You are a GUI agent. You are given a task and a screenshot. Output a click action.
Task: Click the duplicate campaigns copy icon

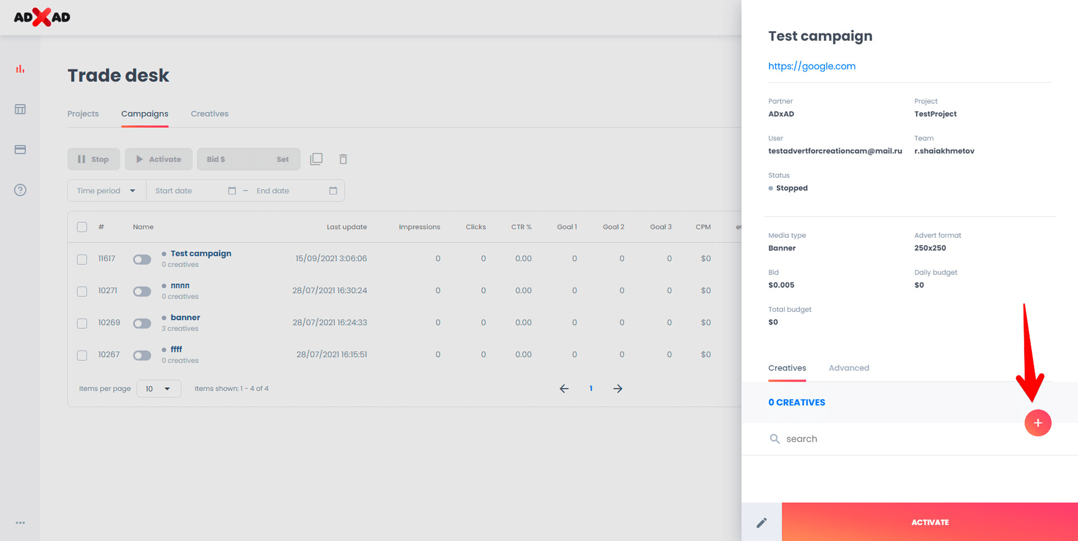(x=316, y=159)
